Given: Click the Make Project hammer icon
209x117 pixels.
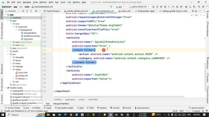Looking at the screenshot, I should pyautogui.click(x=111, y=6).
